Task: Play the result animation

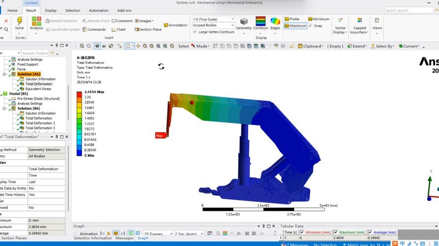Action: [x=109, y=234]
